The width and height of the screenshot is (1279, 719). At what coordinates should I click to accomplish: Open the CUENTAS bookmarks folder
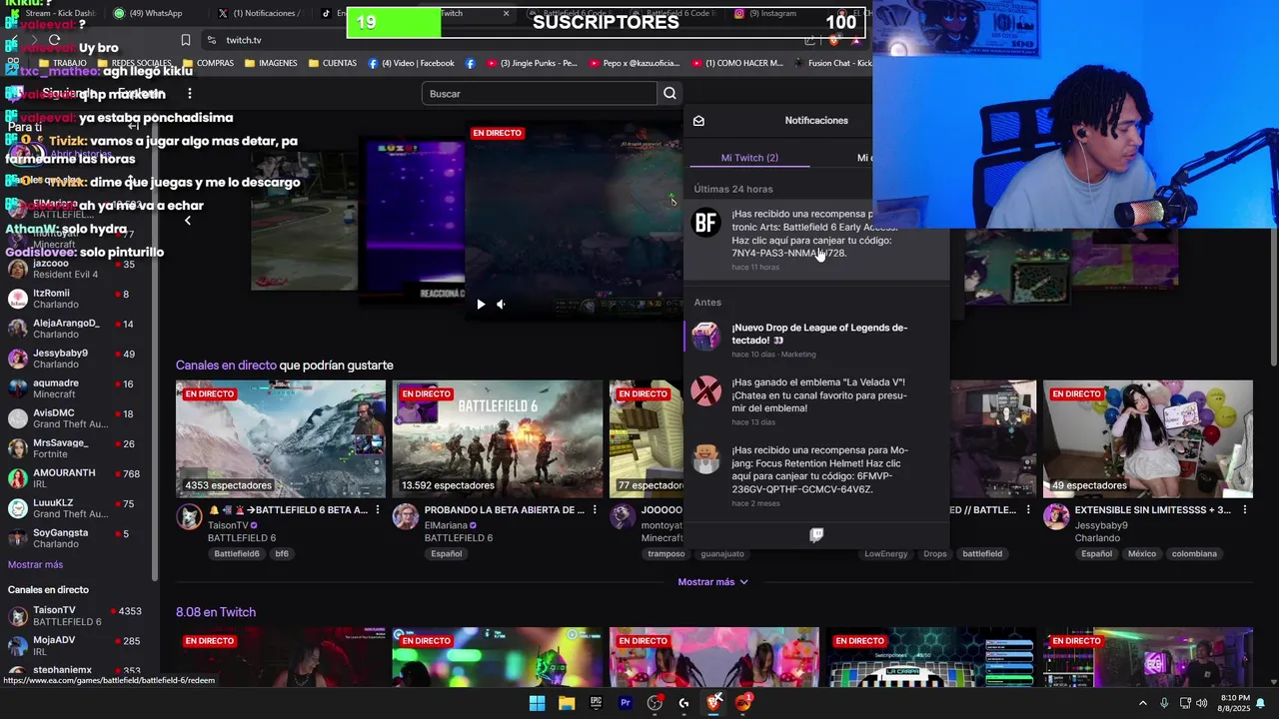(x=333, y=63)
